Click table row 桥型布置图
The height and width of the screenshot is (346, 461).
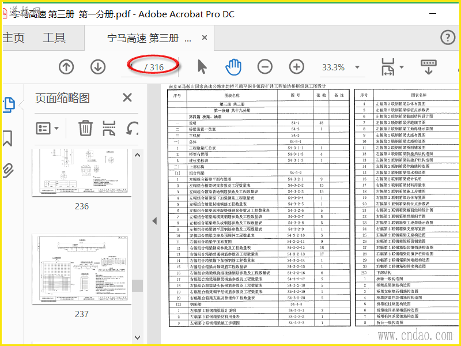[259, 154]
